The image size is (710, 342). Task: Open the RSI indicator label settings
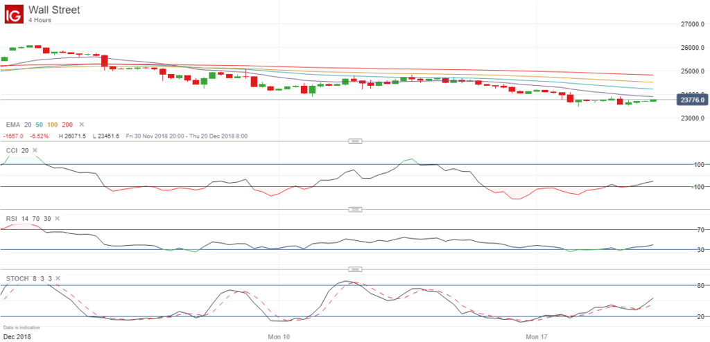[11, 218]
